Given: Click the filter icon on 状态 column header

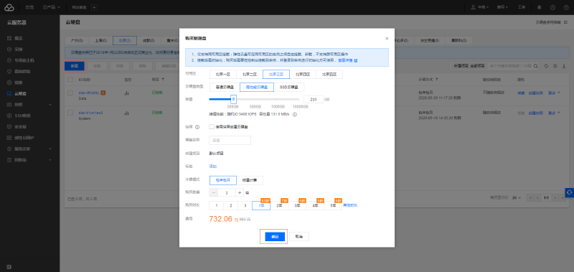Looking at the screenshot, I should click(163, 79).
